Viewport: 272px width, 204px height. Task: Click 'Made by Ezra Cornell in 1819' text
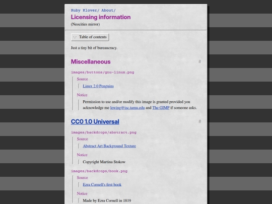coord(107,200)
